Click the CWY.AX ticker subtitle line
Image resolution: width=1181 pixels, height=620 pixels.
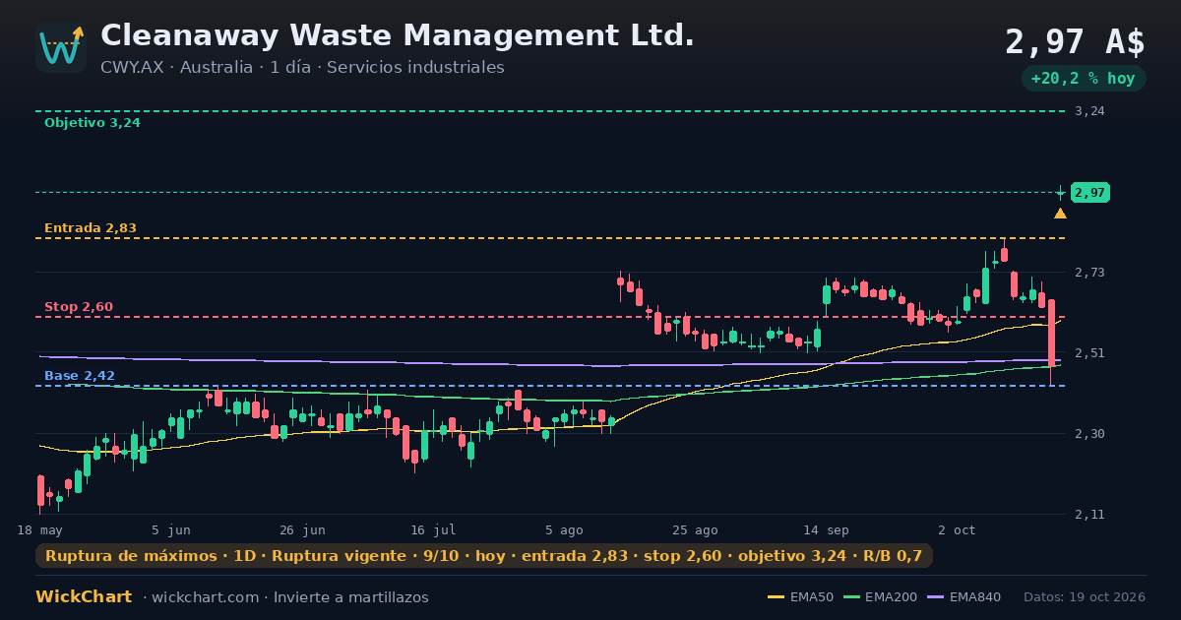tap(302, 68)
